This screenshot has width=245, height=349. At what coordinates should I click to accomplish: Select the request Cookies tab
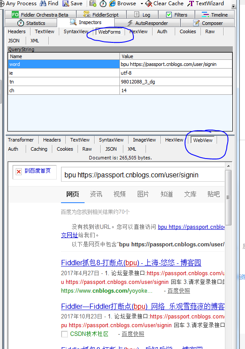[x=188, y=31]
